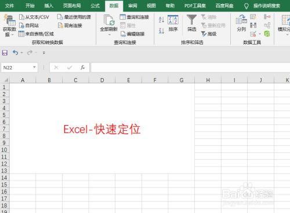The width and height of the screenshot is (290, 213).
Task: Click the Data Validation icon
Action: click(253, 34)
